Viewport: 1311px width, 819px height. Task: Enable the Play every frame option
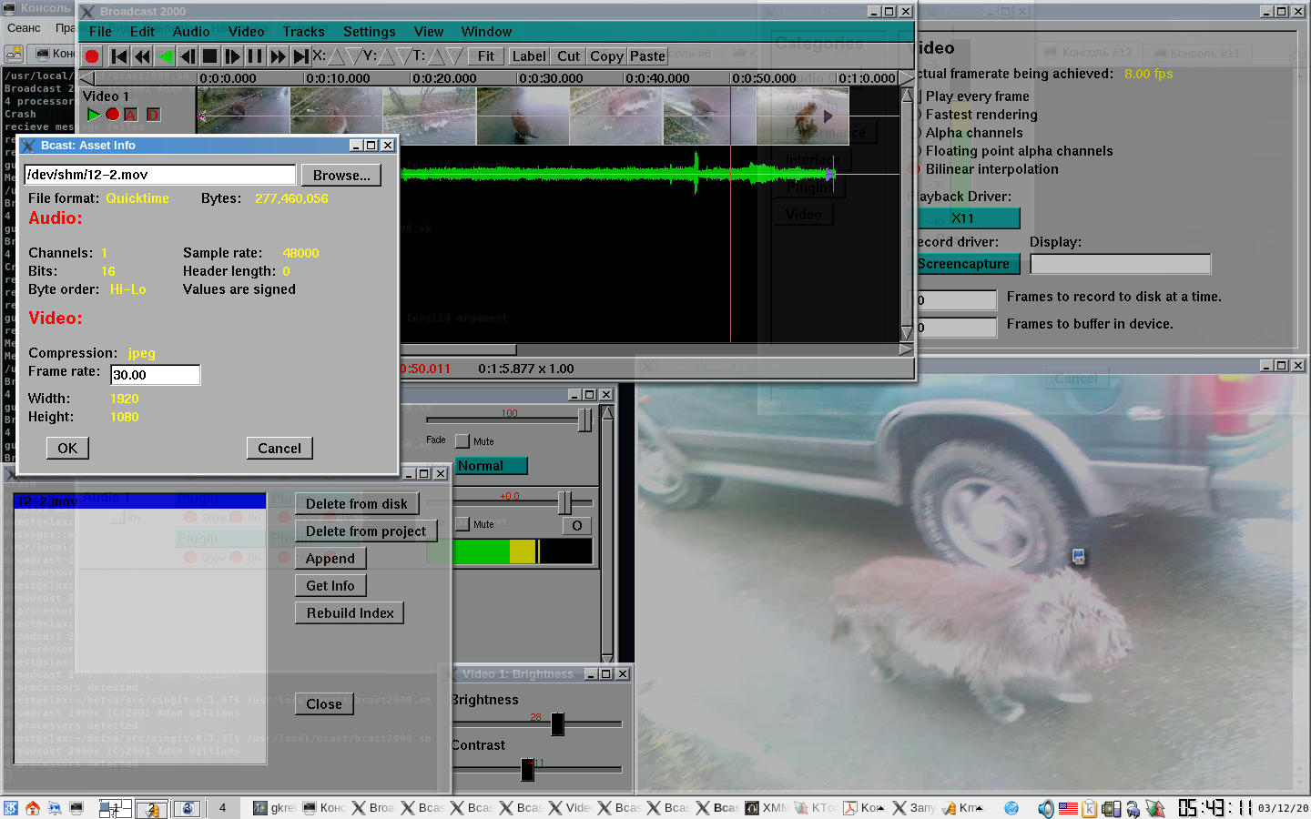[x=919, y=96]
